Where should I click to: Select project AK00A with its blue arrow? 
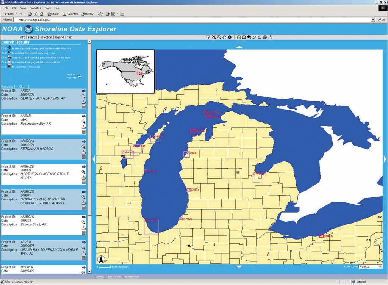(84, 91)
